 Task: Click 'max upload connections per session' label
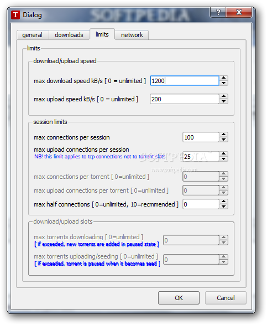[x=81, y=149]
